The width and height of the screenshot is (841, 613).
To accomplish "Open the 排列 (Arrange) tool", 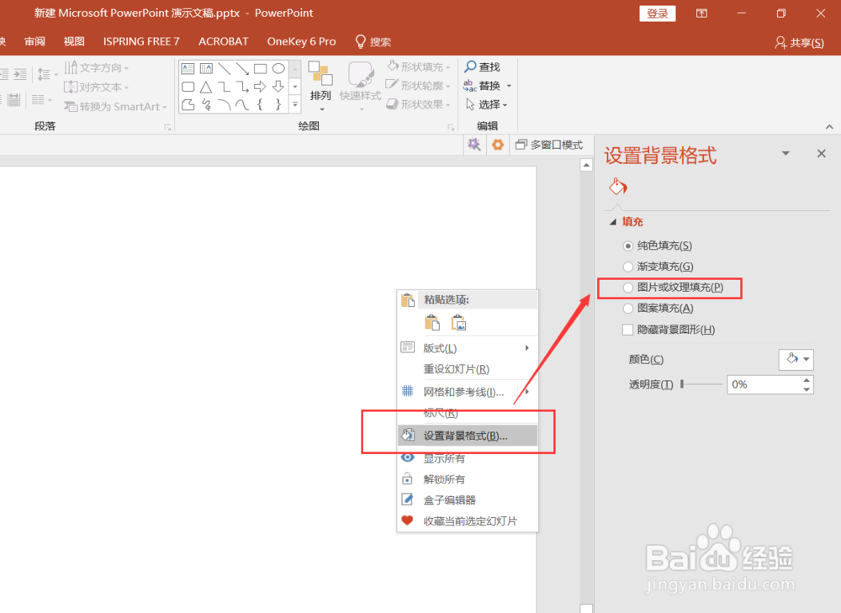I will pyautogui.click(x=320, y=84).
